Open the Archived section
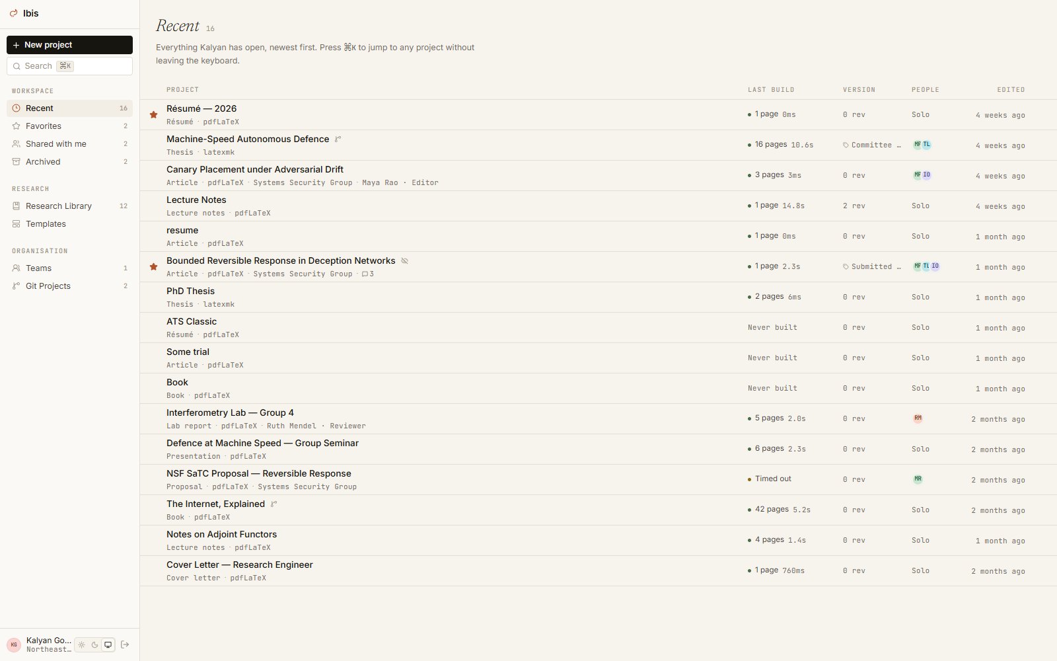The image size is (1057, 661). tap(69, 162)
